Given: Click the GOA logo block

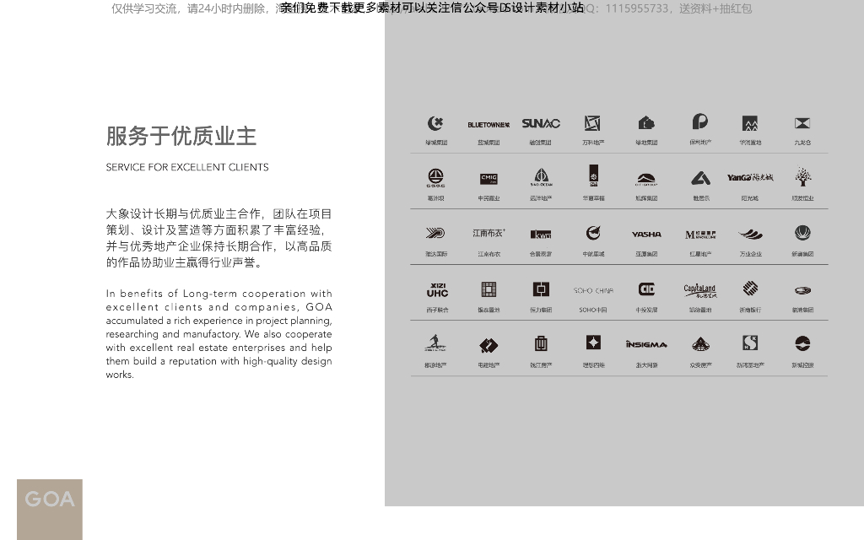Looking at the screenshot, I should 50,509.
